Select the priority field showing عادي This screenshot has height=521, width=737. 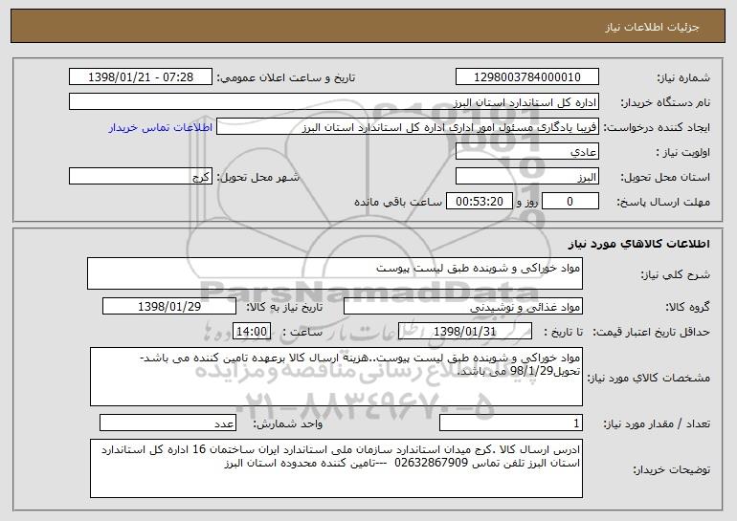[x=526, y=152]
